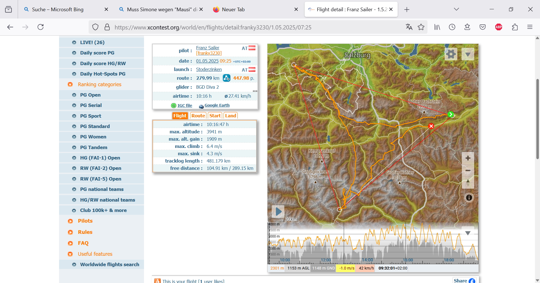Bookmark this page with star icon
Screen dimensions: 540x283
[x=421, y=27]
